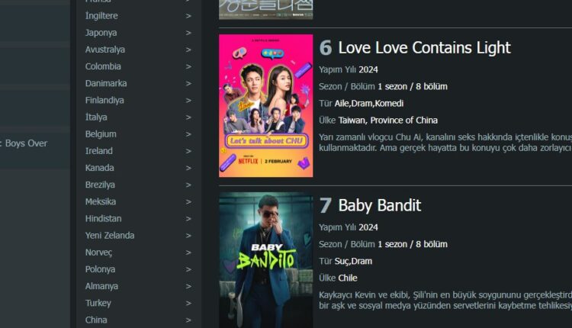Viewport: 572px width, 328px height.
Task: Click the Let's talk about CHU poster
Action: point(266,106)
